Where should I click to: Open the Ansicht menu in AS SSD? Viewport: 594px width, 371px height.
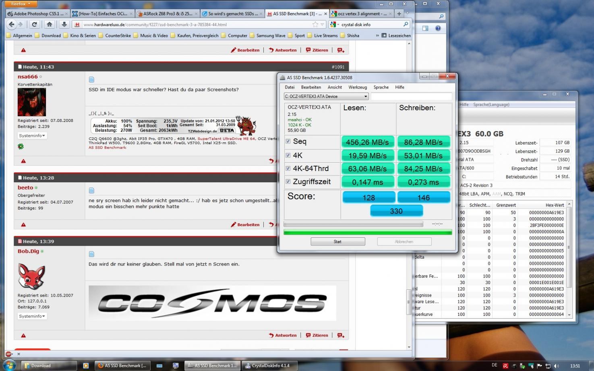(335, 87)
